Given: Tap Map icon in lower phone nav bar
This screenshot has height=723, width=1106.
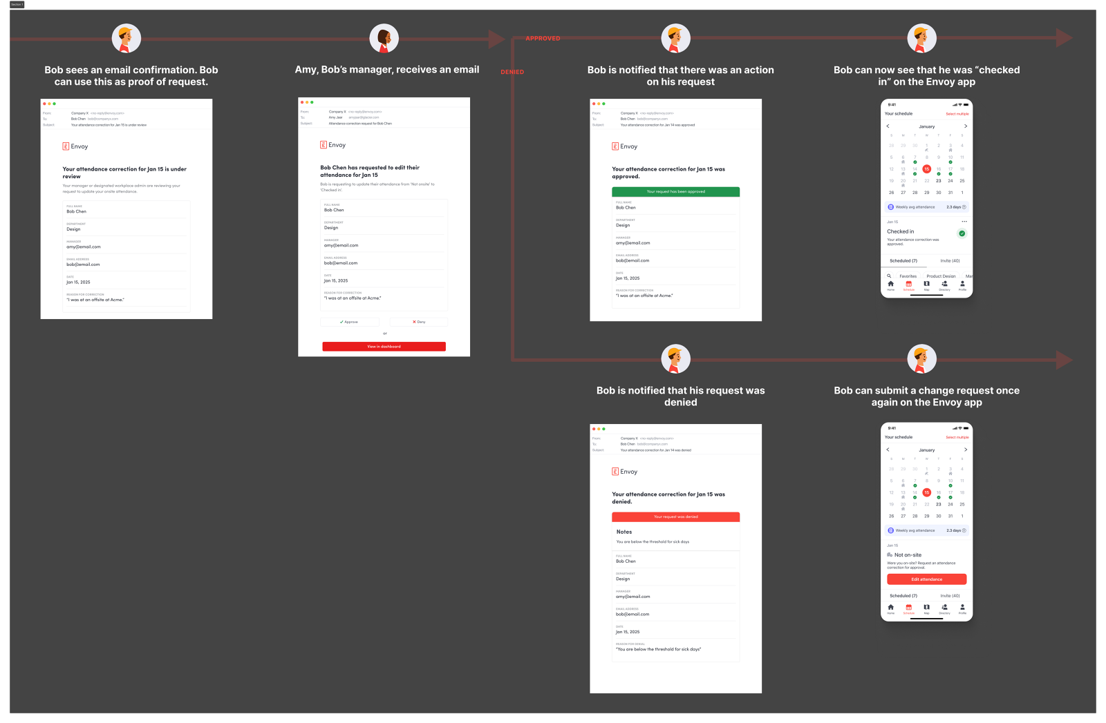Looking at the screenshot, I should tap(926, 608).
